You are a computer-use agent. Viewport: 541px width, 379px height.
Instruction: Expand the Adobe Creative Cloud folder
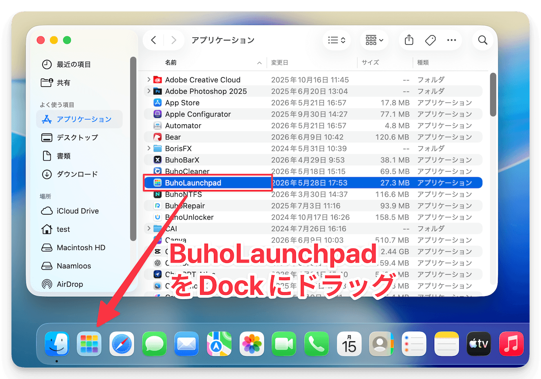tap(149, 80)
